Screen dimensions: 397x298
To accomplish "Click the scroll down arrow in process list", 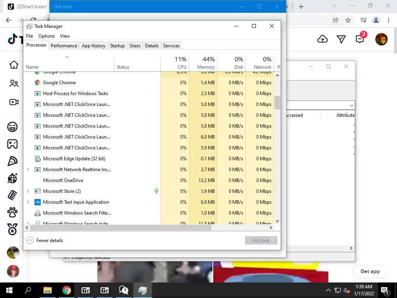I will click(277, 221).
